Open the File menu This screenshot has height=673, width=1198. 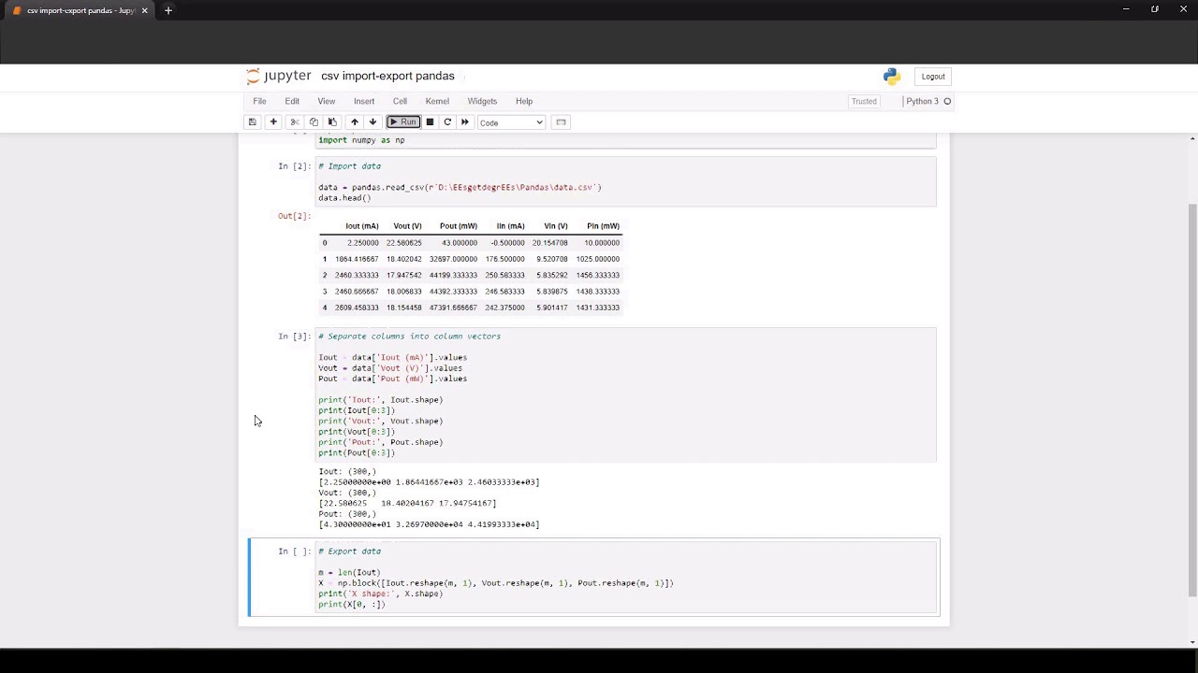coord(259,101)
